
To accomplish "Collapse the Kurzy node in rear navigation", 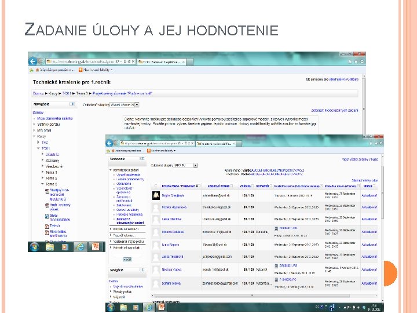I will coord(34,136).
